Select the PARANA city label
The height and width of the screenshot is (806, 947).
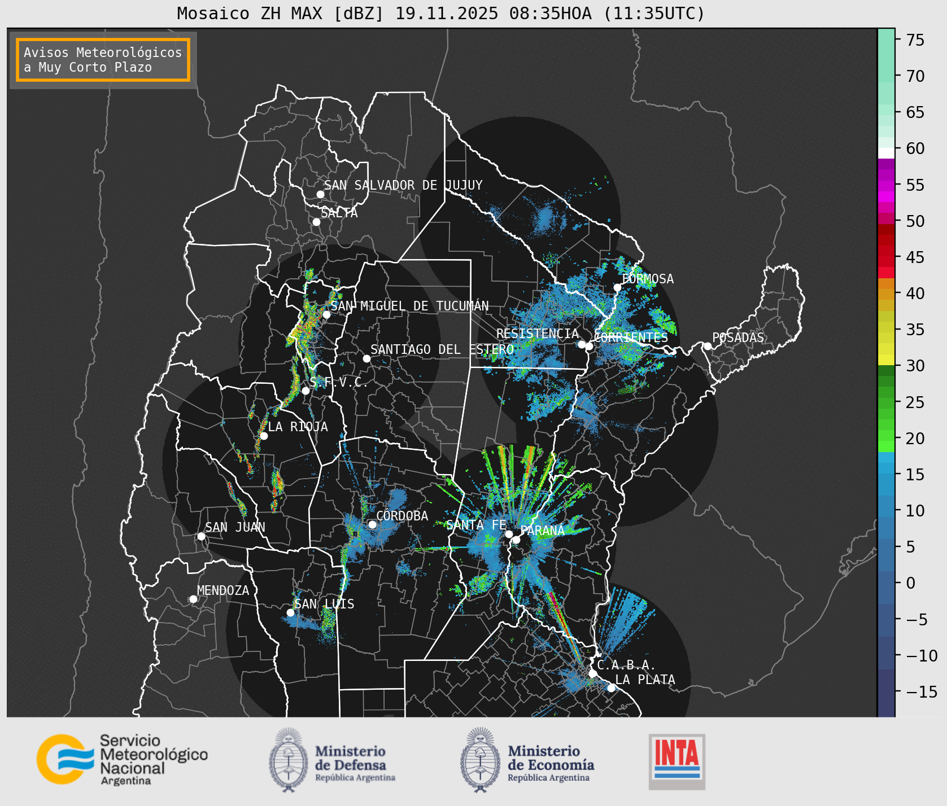[x=542, y=531]
